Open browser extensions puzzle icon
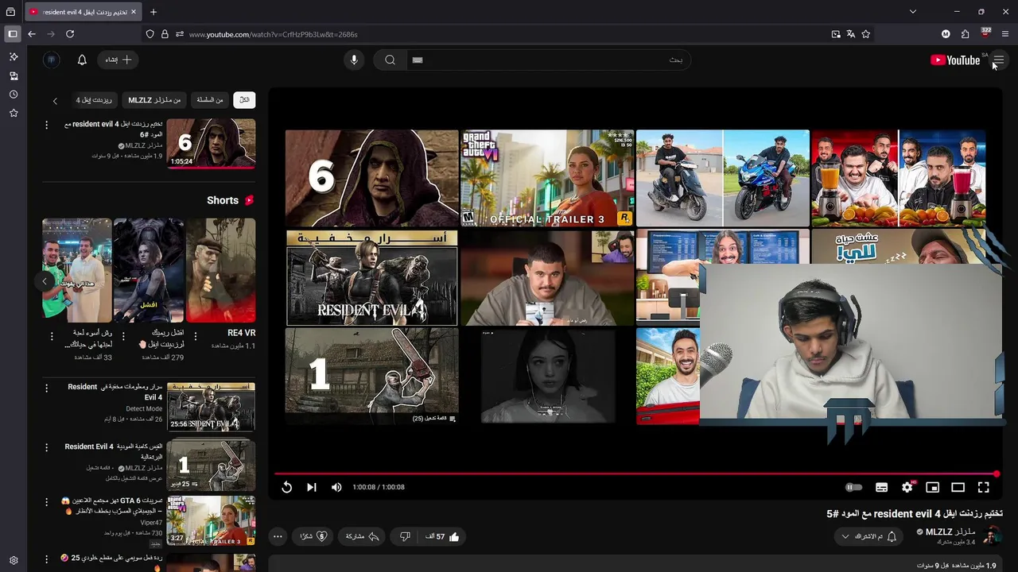The image size is (1018, 572). (966, 34)
